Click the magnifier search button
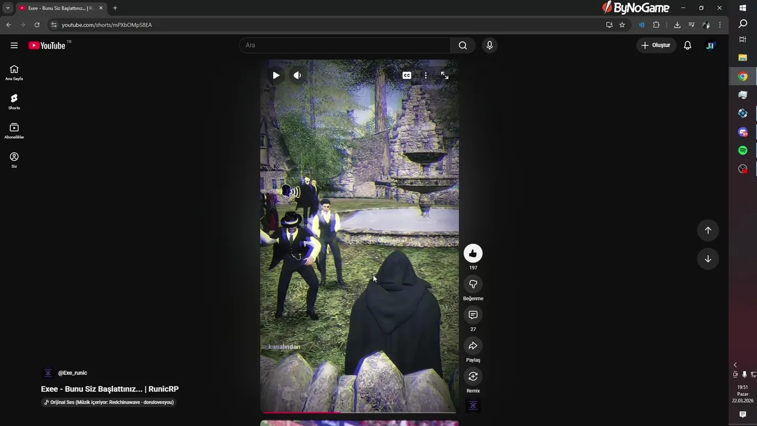 [462, 45]
